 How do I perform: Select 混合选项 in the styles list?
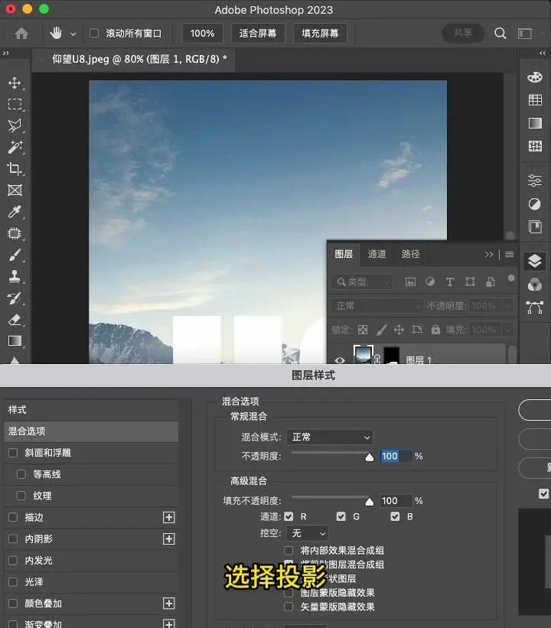[x=91, y=431]
